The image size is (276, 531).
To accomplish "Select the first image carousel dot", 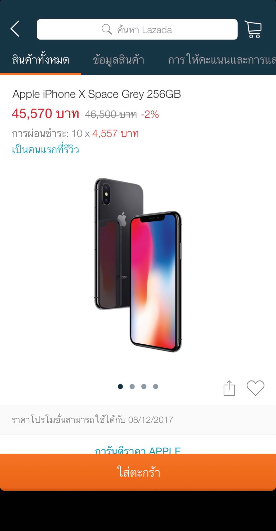I will click(120, 387).
